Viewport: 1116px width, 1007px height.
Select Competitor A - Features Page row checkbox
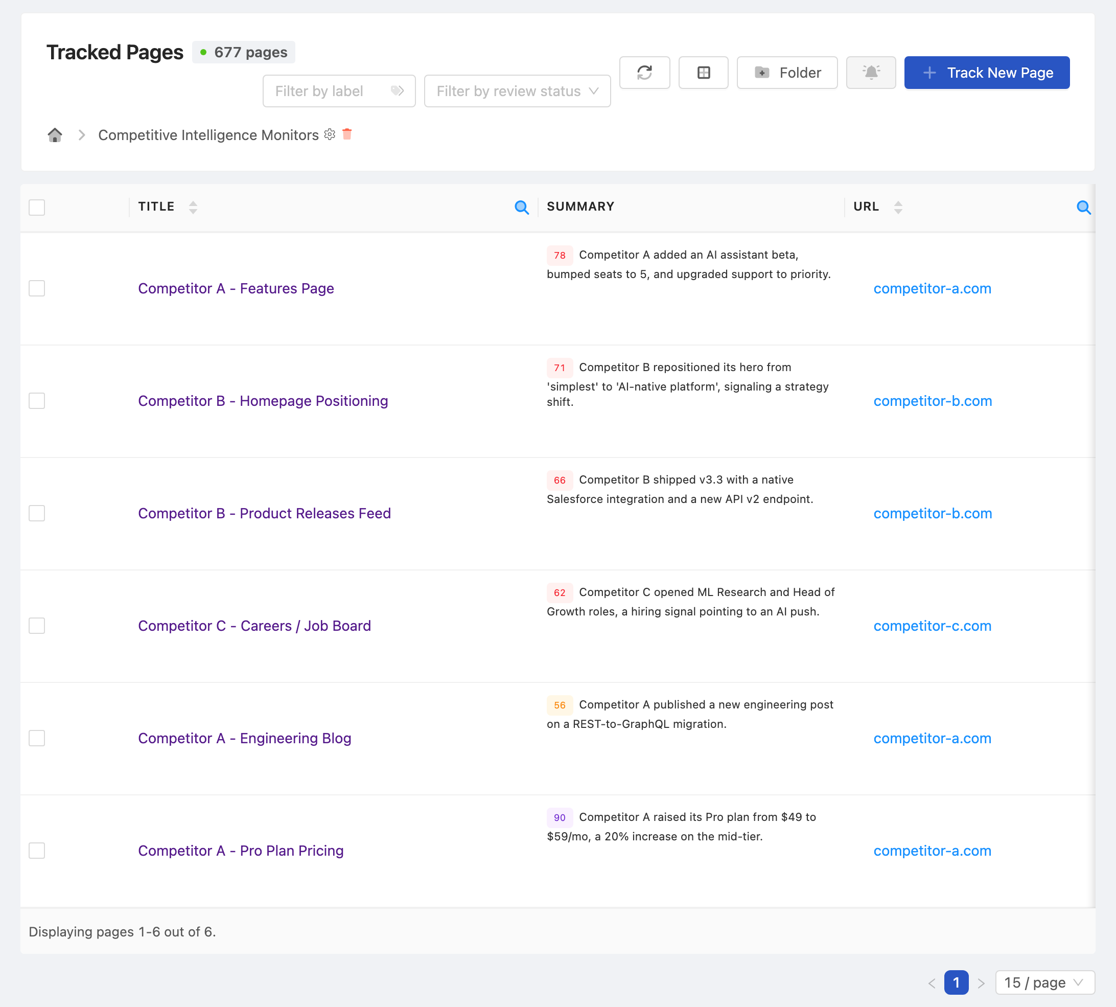tap(36, 288)
